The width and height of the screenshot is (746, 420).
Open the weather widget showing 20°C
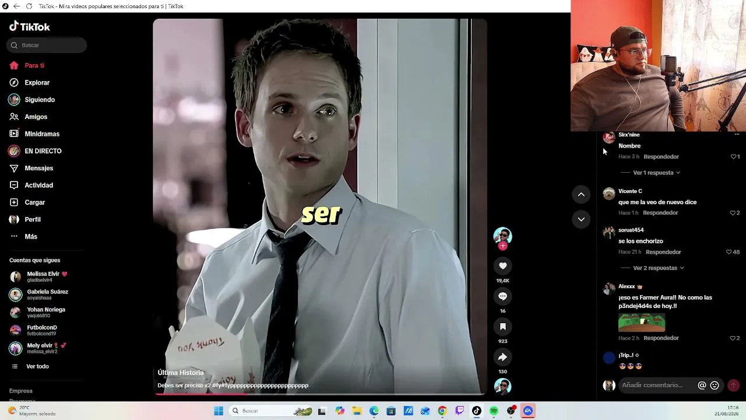(31, 411)
